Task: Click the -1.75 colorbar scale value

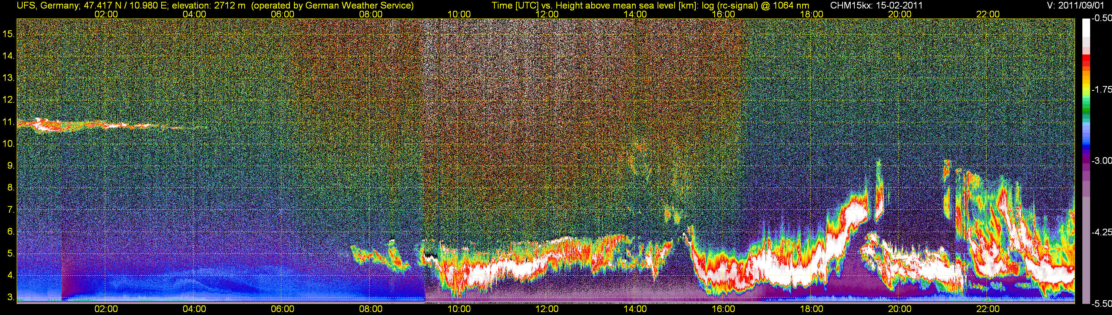Action: click(x=1101, y=90)
